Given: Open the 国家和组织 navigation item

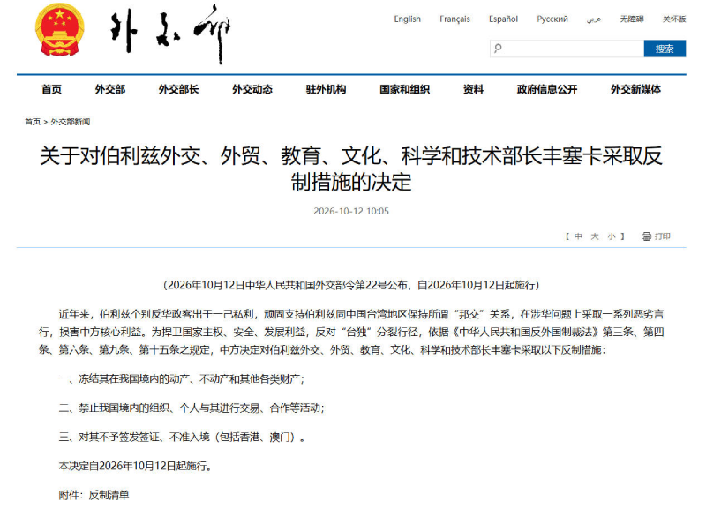Looking at the screenshot, I should [405, 89].
